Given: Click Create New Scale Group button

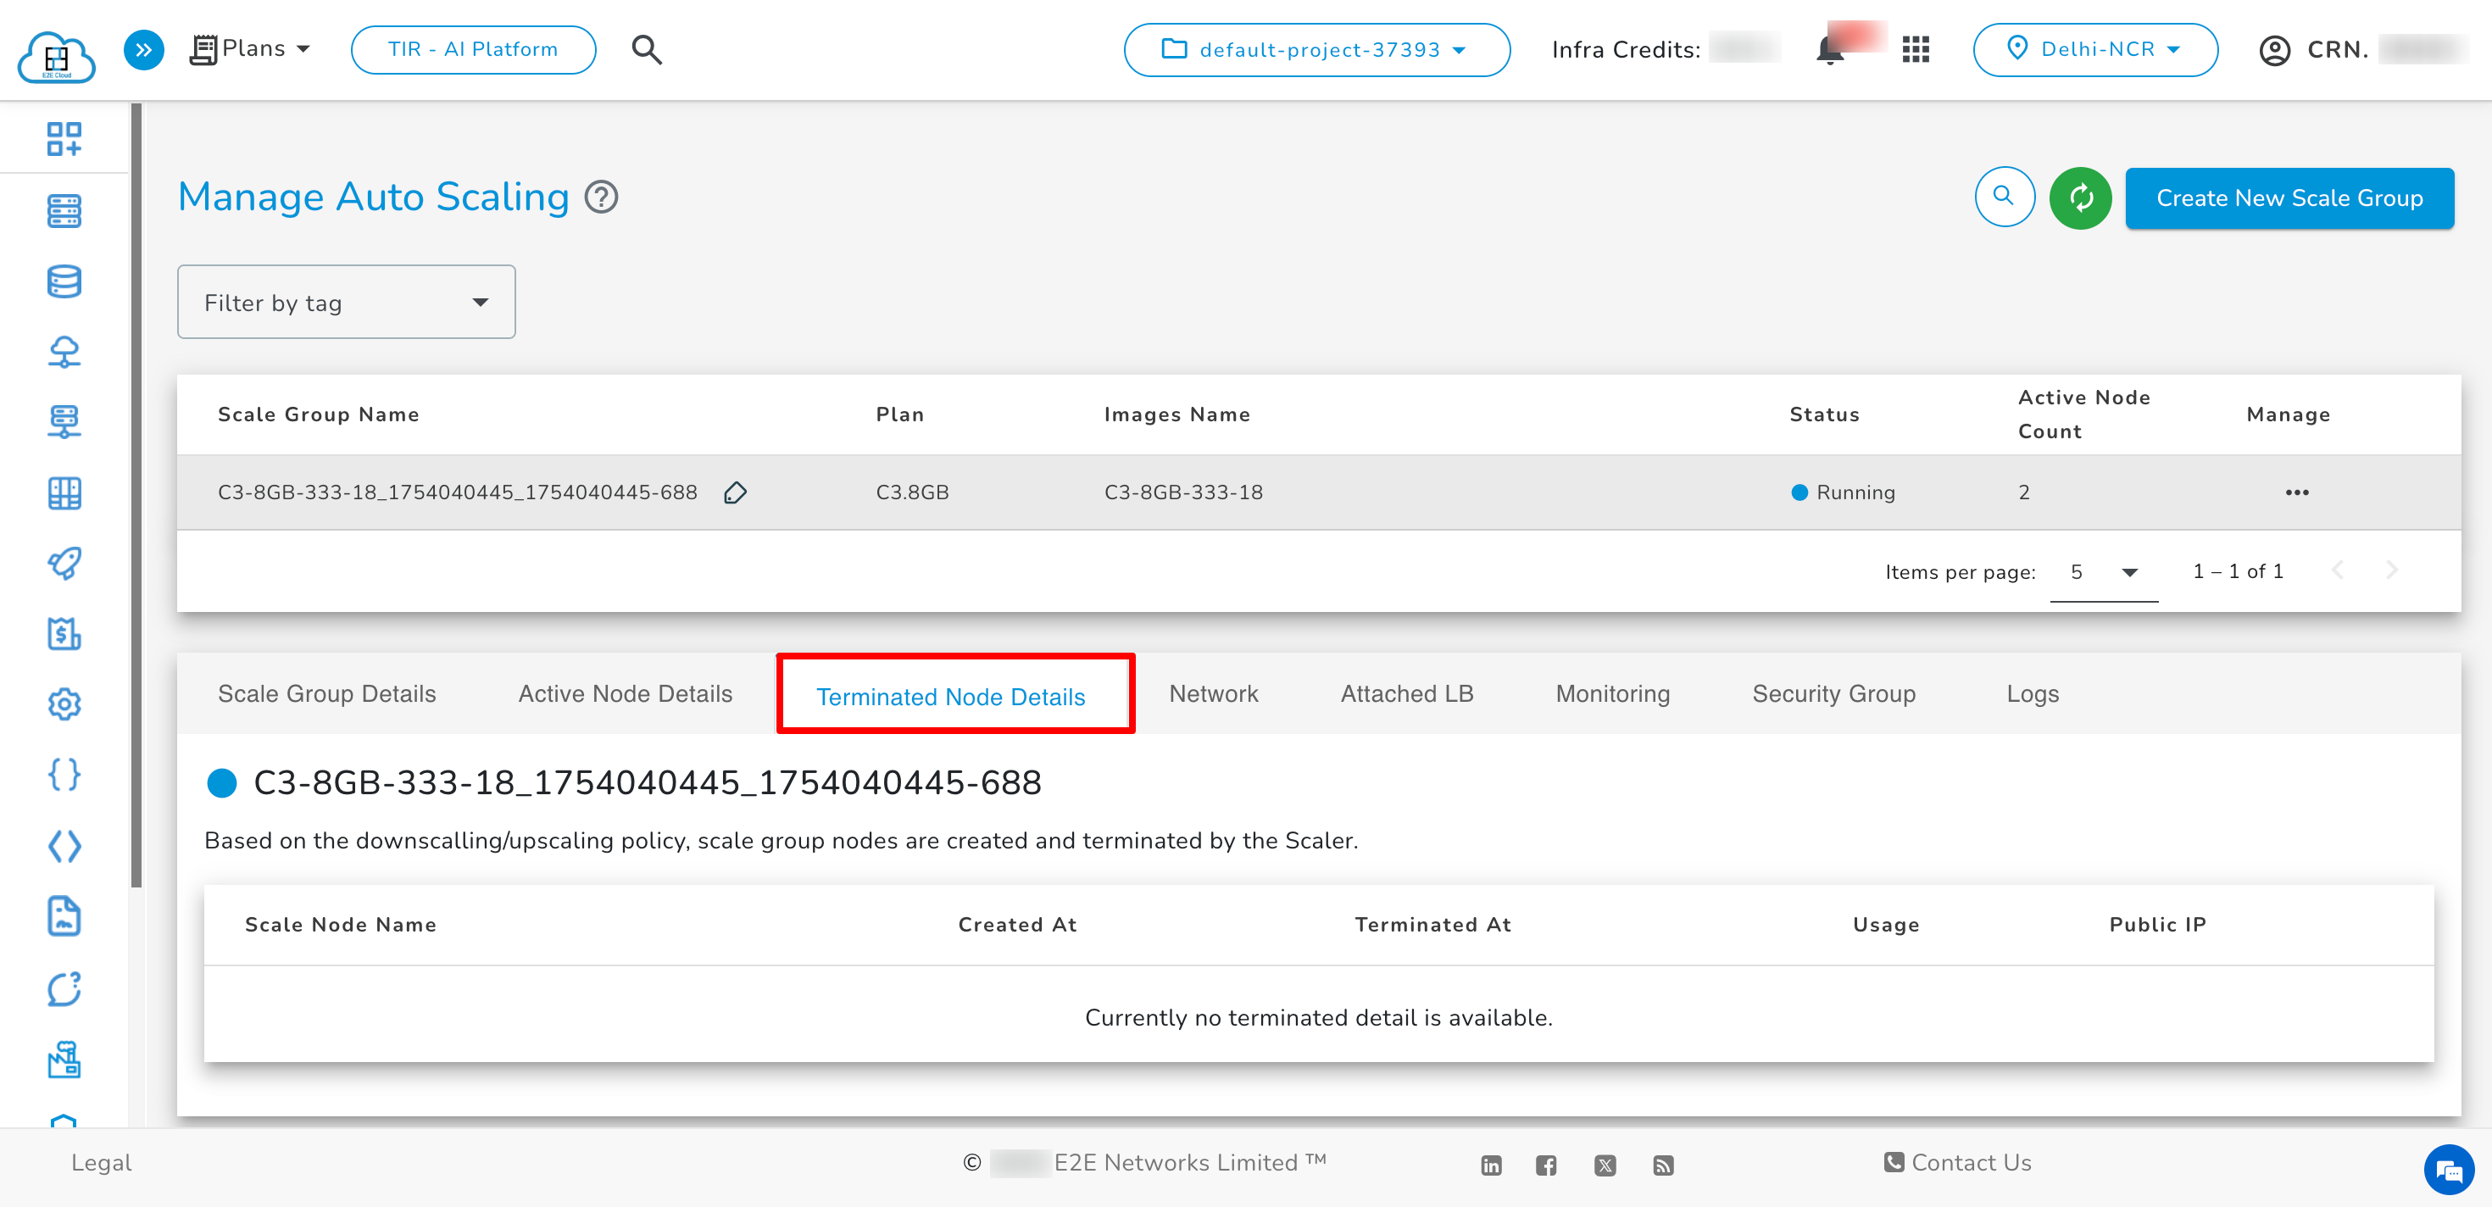Looking at the screenshot, I should click(2289, 198).
